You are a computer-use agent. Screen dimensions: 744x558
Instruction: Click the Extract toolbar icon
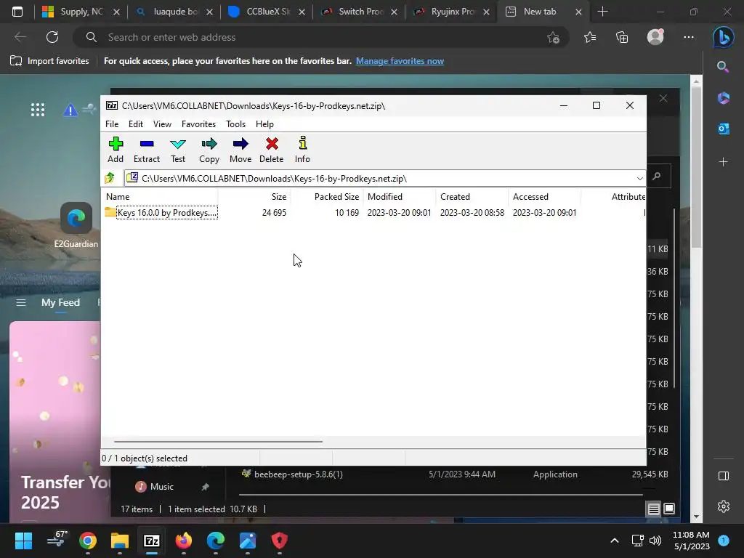click(x=147, y=150)
